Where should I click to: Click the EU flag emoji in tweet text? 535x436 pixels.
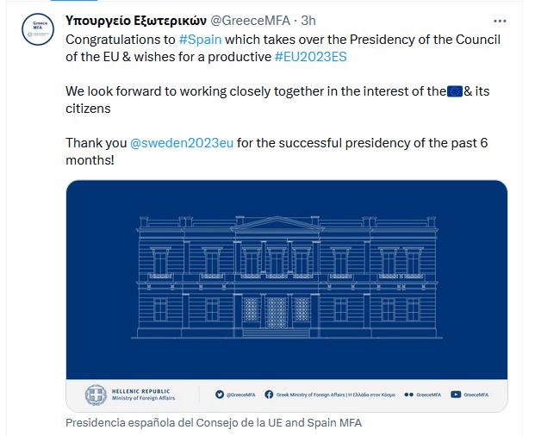point(455,90)
